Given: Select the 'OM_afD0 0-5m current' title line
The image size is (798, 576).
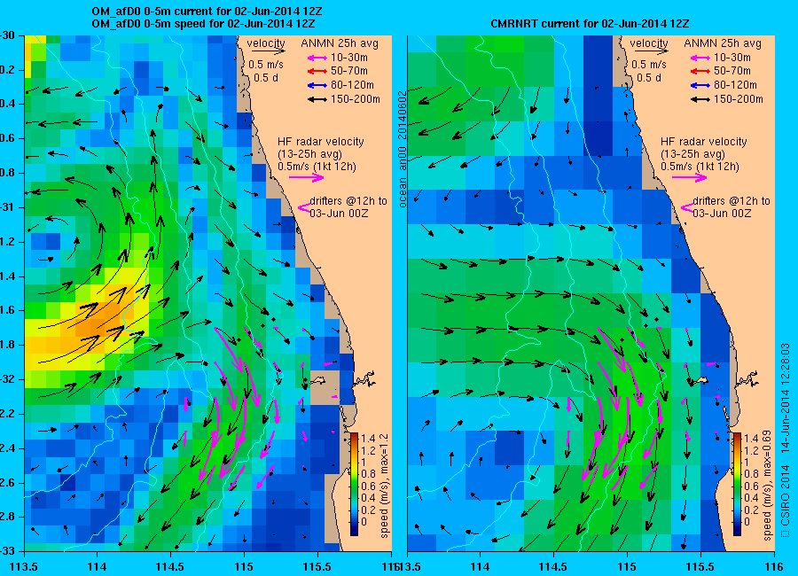Looking at the screenshot, I should click(x=207, y=12).
